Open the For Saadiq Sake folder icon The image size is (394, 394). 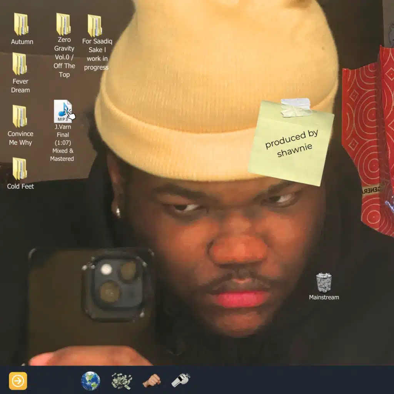[95, 25]
